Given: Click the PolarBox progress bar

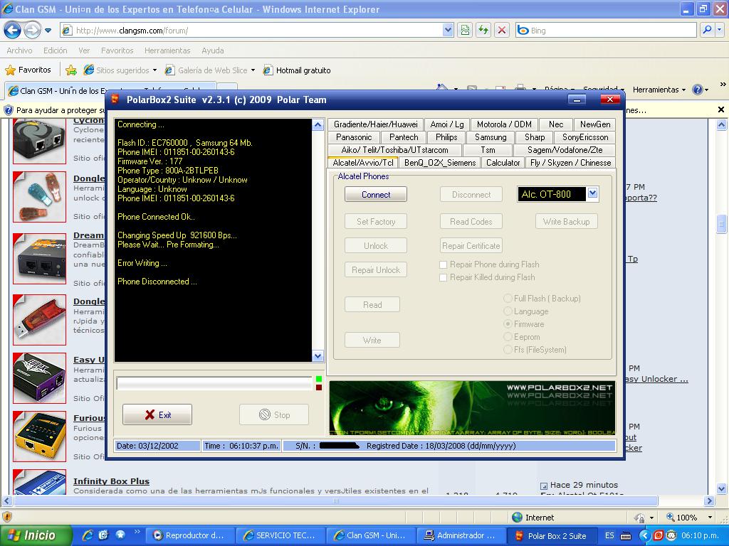Looking at the screenshot, I should click(214, 383).
